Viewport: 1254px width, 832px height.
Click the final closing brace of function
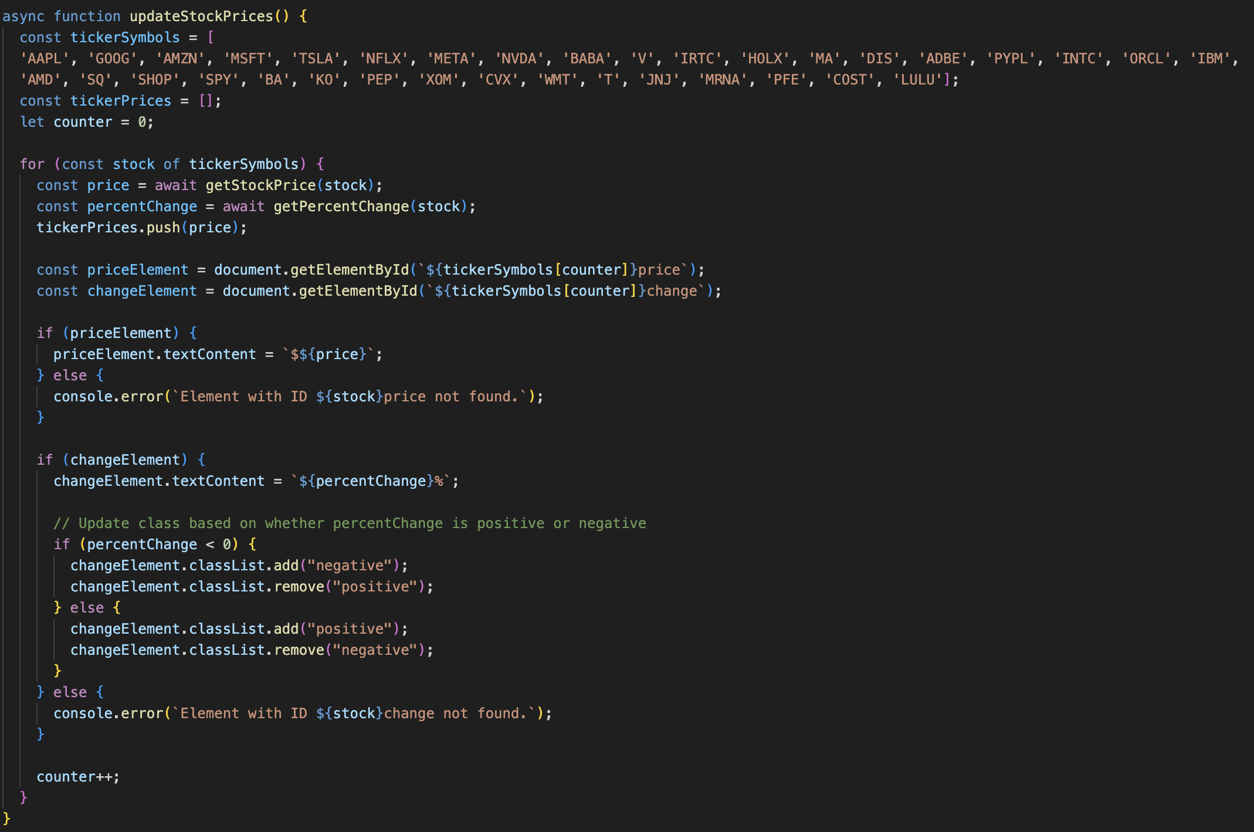6,819
